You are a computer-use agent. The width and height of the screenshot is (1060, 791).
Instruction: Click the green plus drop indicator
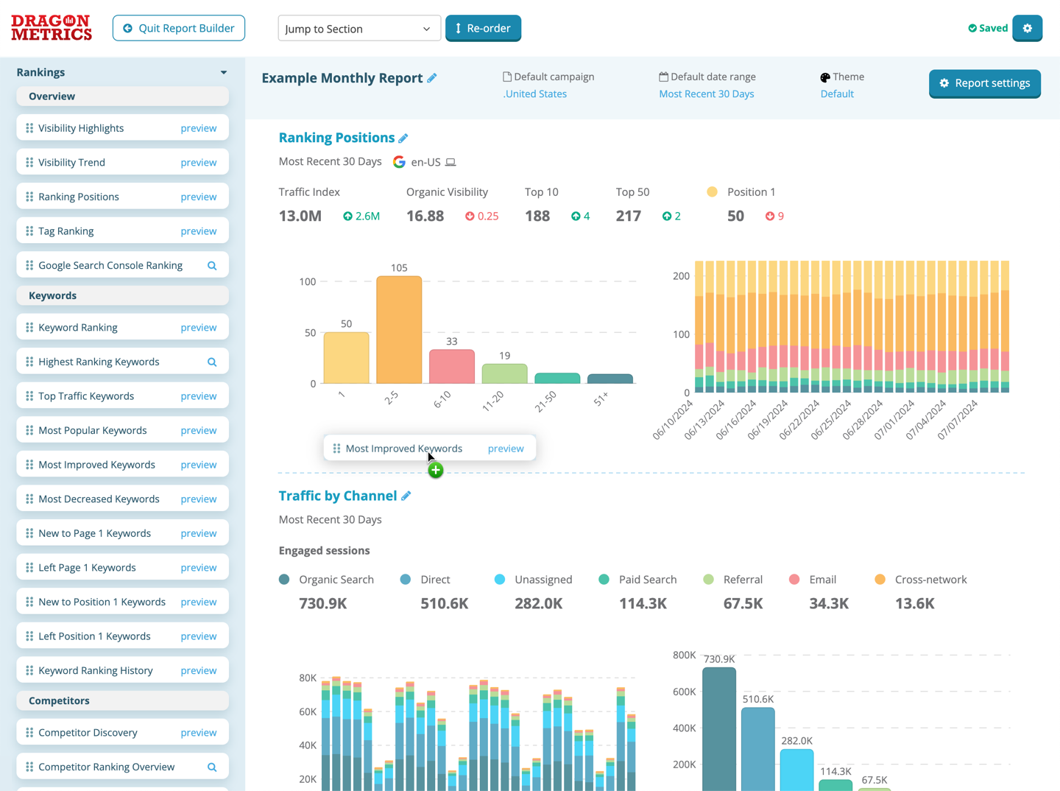click(436, 470)
